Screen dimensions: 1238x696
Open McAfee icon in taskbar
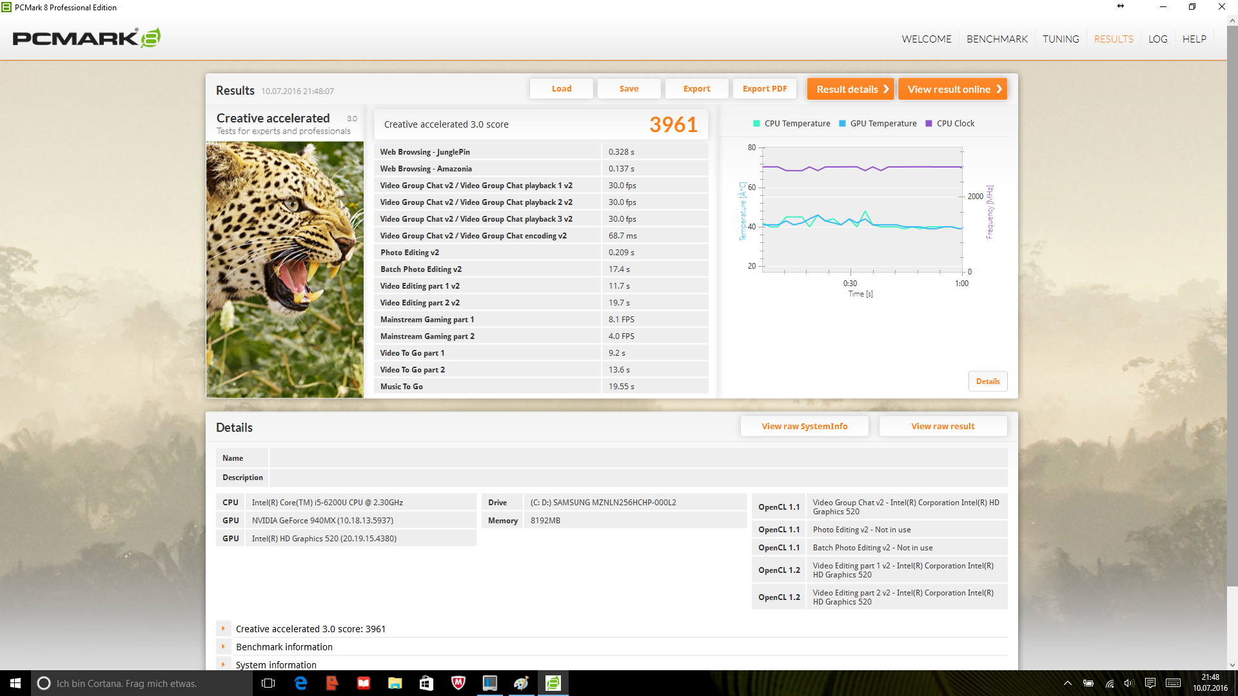(458, 683)
